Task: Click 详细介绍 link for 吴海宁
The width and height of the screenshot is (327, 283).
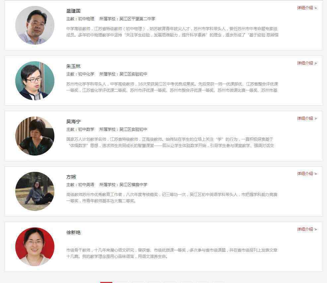Action: coord(307,118)
